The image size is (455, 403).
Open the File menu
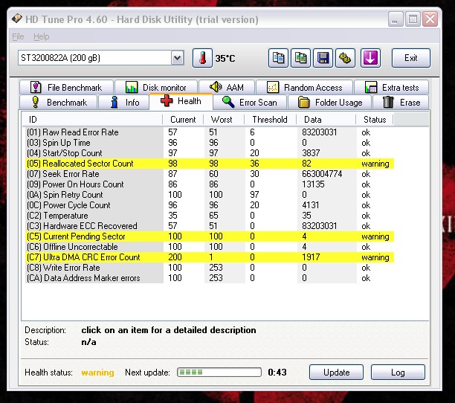[x=18, y=36]
